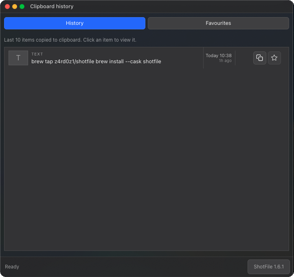Open the Favourites tab
294x277 pixels.
click(218, 23)
